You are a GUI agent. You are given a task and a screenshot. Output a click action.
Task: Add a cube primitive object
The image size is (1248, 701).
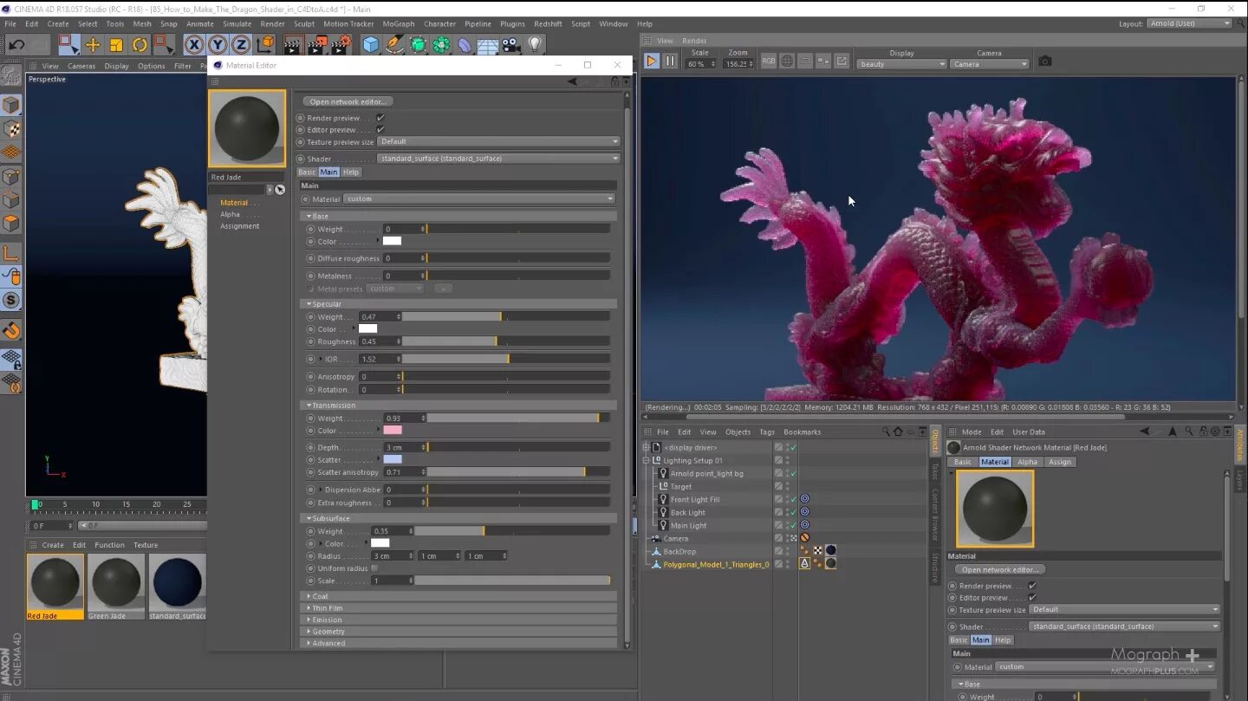pos(371,45)
